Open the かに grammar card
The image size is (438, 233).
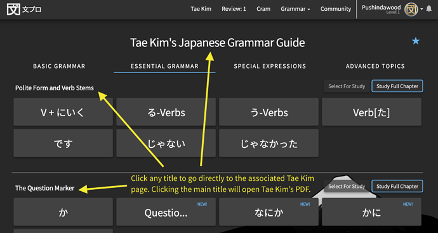(x=371, y=212)
